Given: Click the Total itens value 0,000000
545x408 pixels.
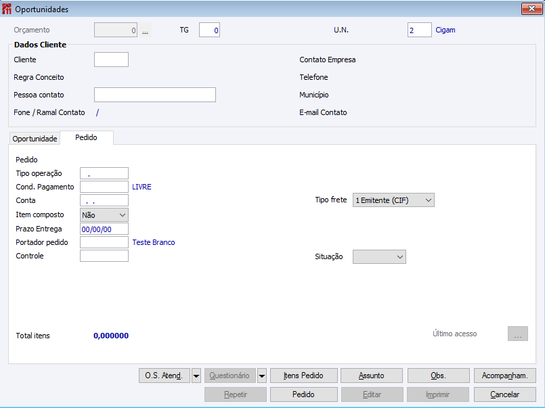Looking at the screenshot, I should click(x=111, y=336).
